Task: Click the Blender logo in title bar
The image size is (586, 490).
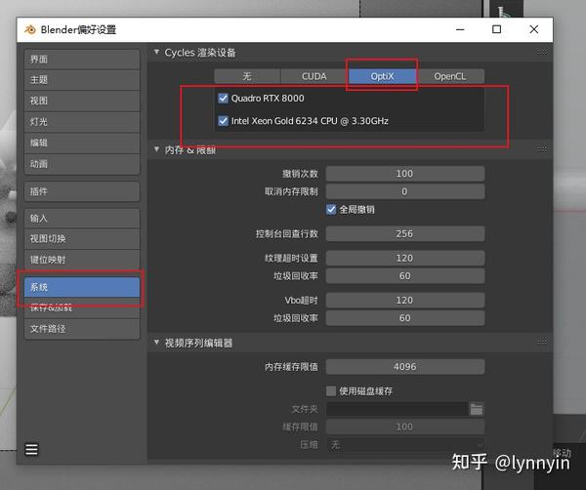Action: (x=30, y=29)
